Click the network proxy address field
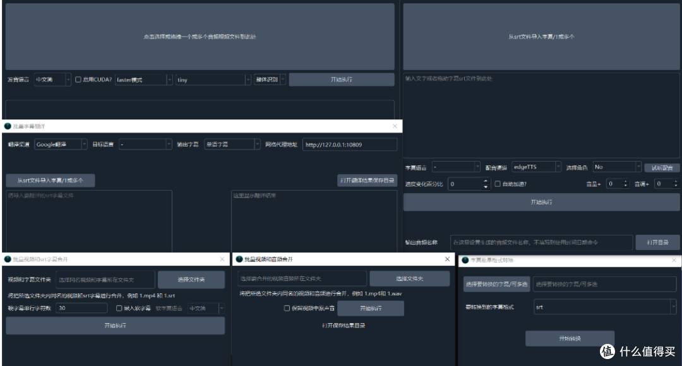This screenshot has width=682, height=366. click(x=350, y=145)
